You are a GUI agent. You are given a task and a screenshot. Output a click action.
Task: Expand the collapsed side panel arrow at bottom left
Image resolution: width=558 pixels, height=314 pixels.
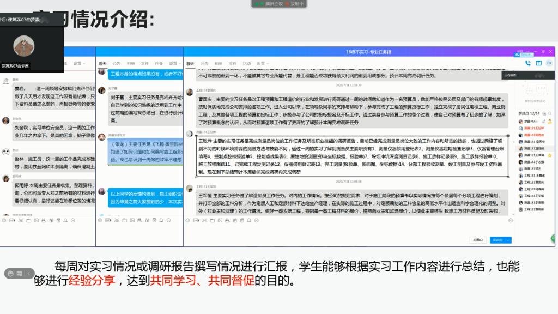point(29,274)
